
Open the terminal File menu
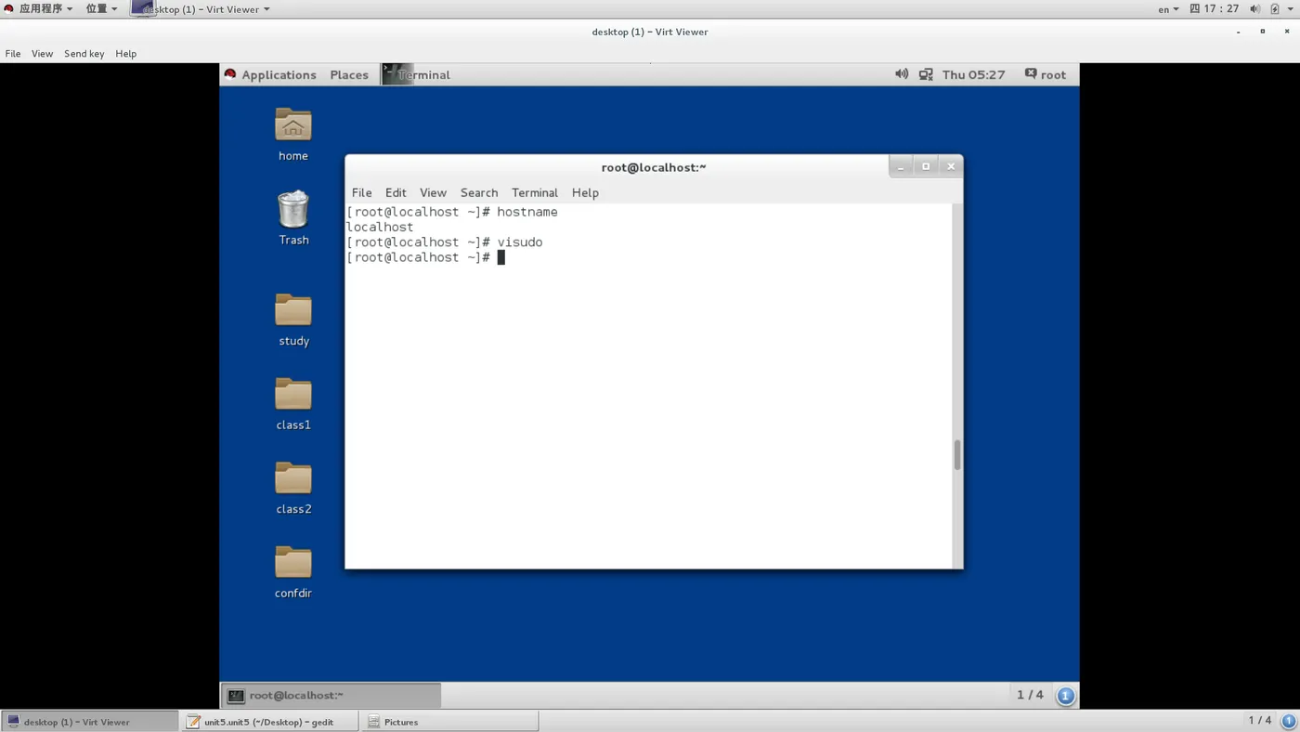tap(361, 192)
